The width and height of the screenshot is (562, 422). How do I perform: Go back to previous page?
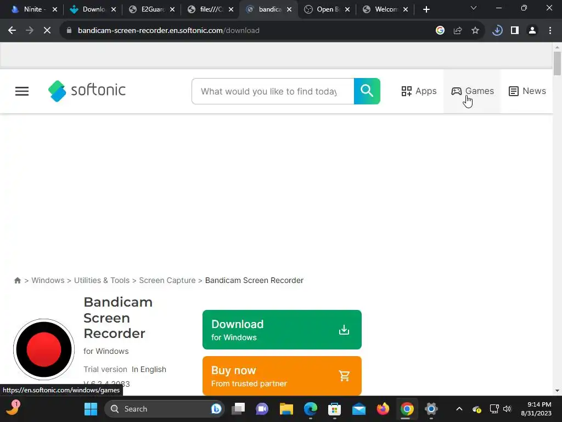click(x=12, y=31)
